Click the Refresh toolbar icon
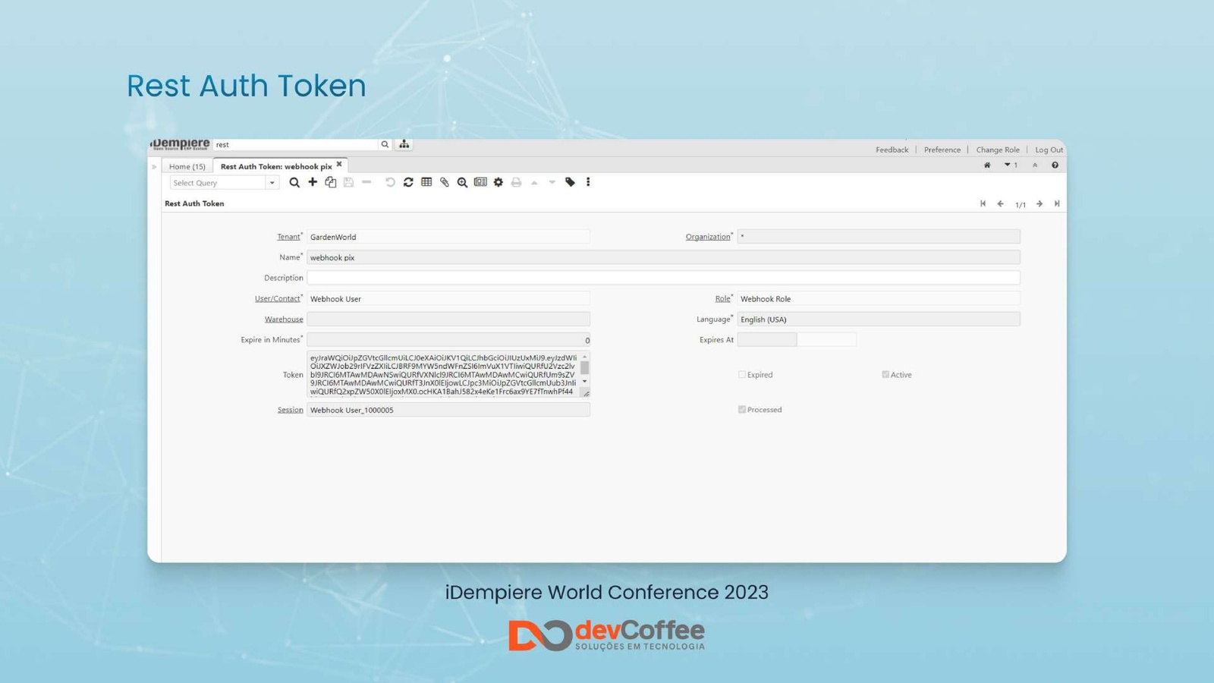1214x683 pixels. [408, 182]
